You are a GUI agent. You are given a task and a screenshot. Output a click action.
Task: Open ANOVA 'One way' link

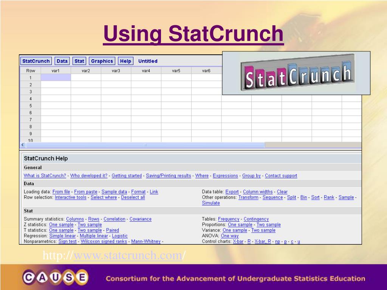click(x=230, y=236)
